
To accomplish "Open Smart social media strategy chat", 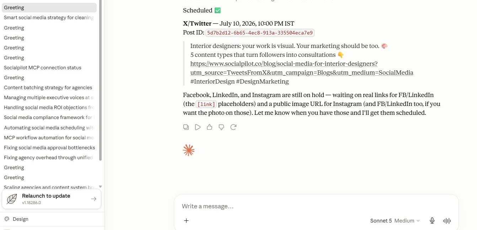I will pyautogui.click(x=49, y=17).
